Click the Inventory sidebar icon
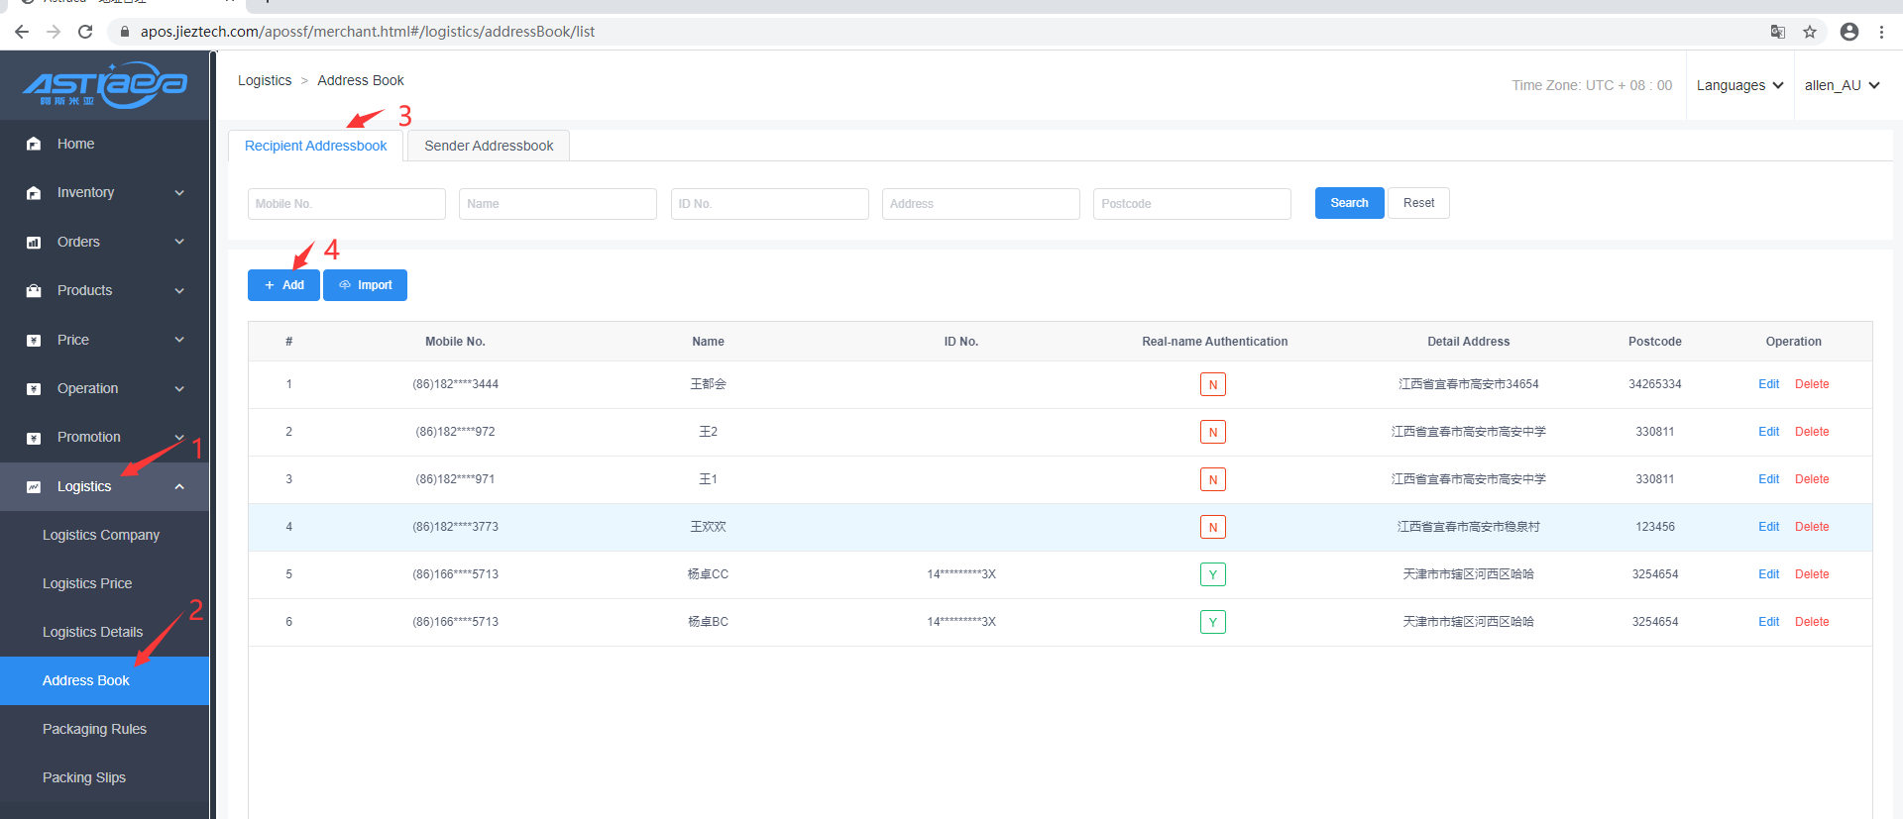 34,193
